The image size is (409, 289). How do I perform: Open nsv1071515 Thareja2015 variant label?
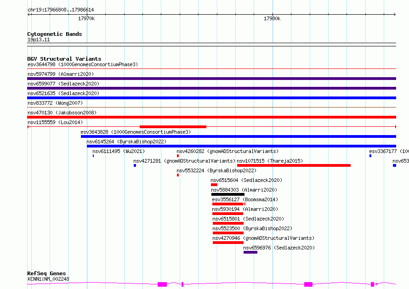270,161
